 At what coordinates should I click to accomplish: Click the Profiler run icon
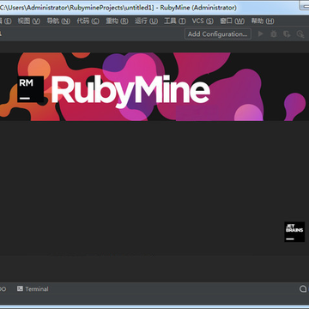pyautogui.click(x=300, y=34)
